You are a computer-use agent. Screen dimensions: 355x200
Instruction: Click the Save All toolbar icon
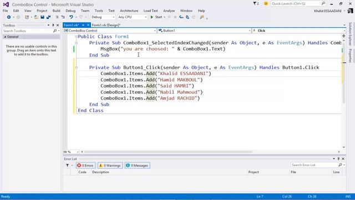48,17
